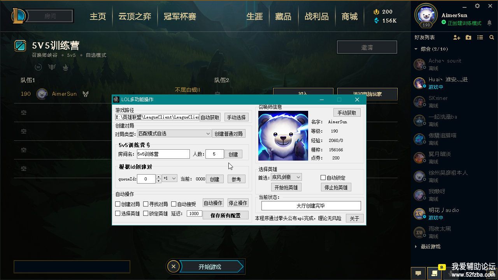The height and width of the screenshot is (280, 498).
Task: Click the add friend icon
Action: coord(457,37)
